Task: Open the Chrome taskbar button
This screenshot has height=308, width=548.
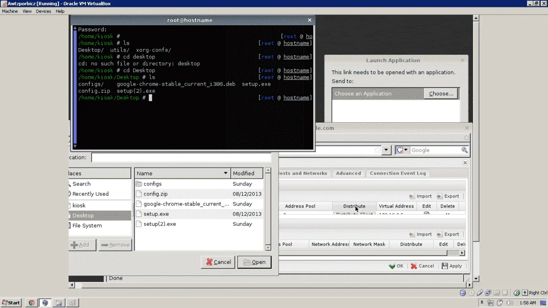Action: point(32,303)
